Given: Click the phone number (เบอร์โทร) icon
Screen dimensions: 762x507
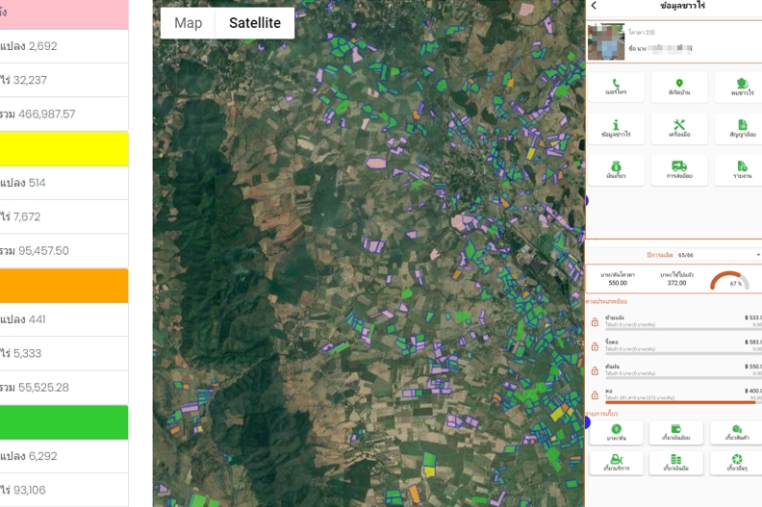Looking at the screenshot, I should pyautogui.click(x=616, y=87).
